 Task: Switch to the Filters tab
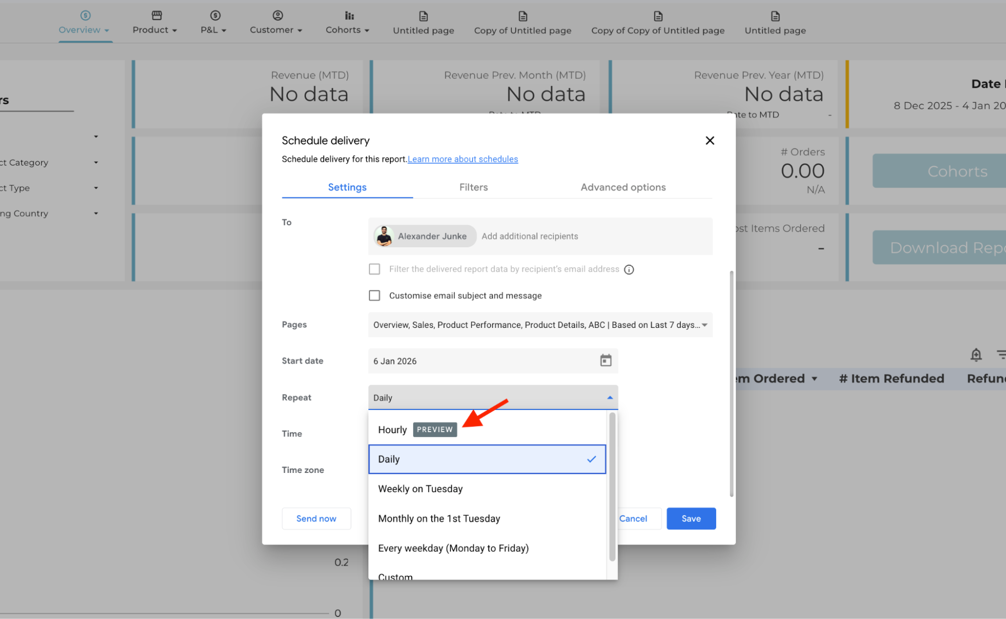click(x=473, y=187)
